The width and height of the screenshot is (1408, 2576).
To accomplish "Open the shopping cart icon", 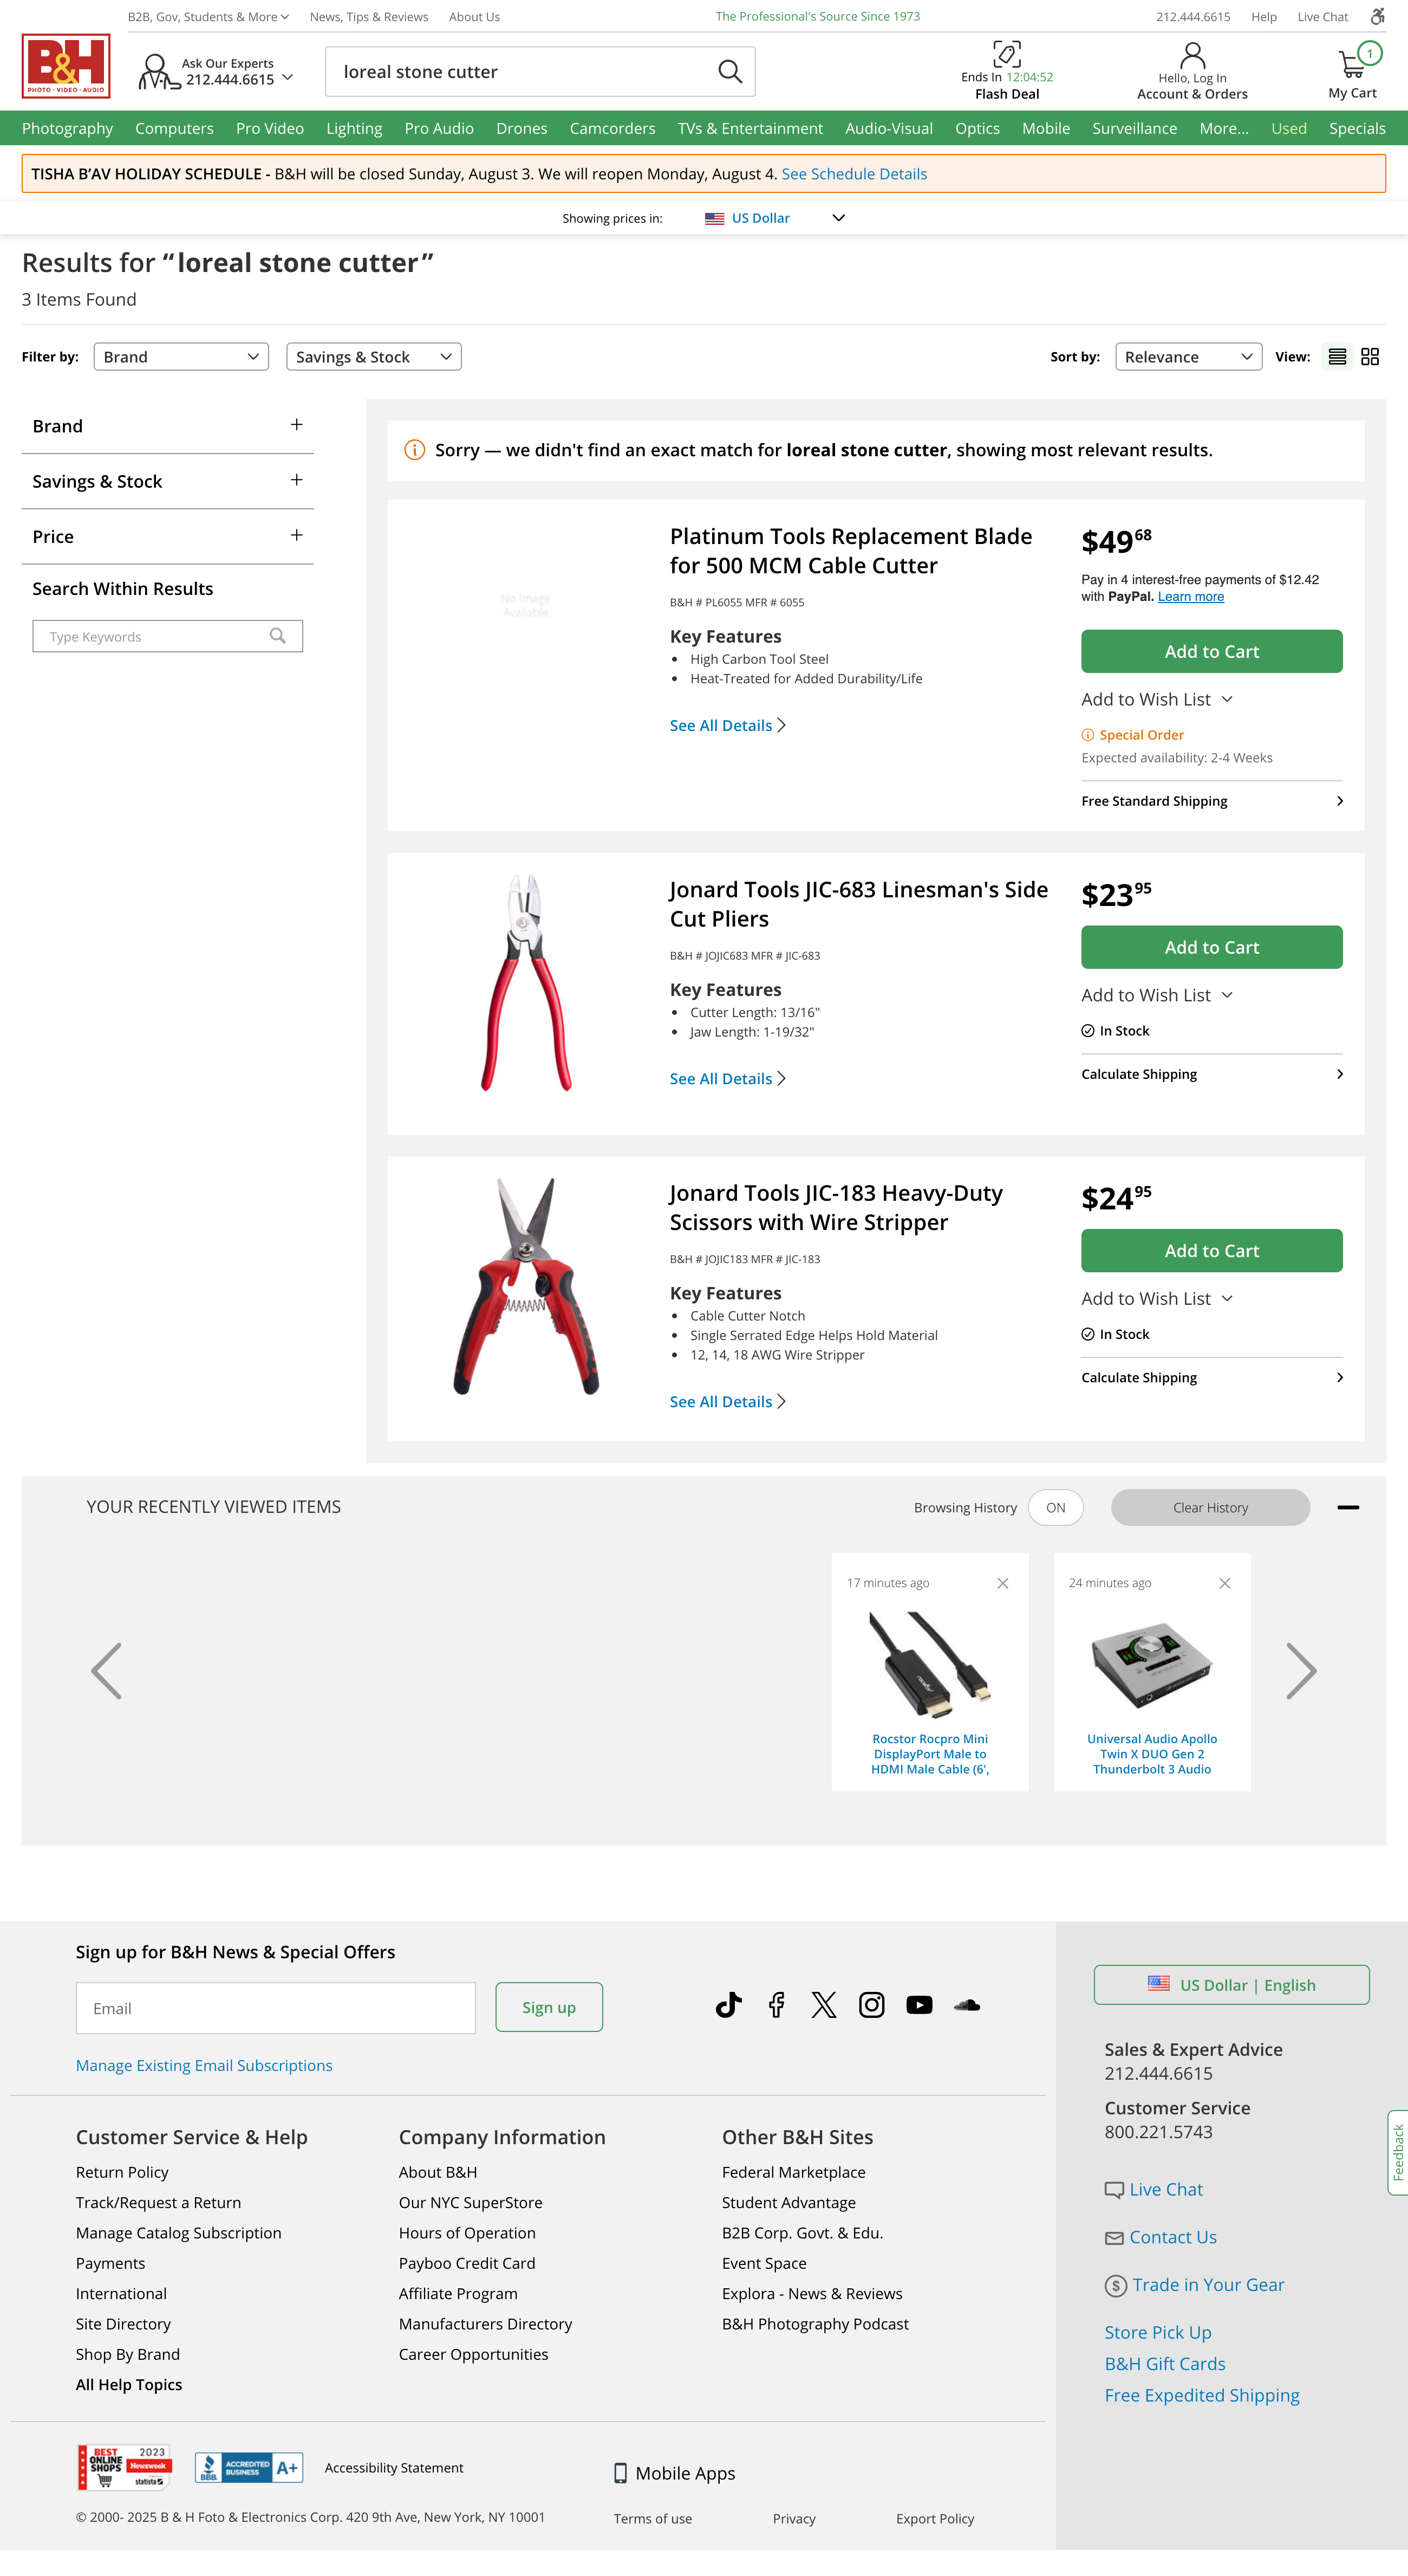I will click(1352, 65).
